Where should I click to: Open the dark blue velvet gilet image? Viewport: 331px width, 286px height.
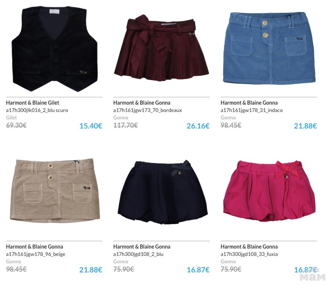click(x=54, y=49)
